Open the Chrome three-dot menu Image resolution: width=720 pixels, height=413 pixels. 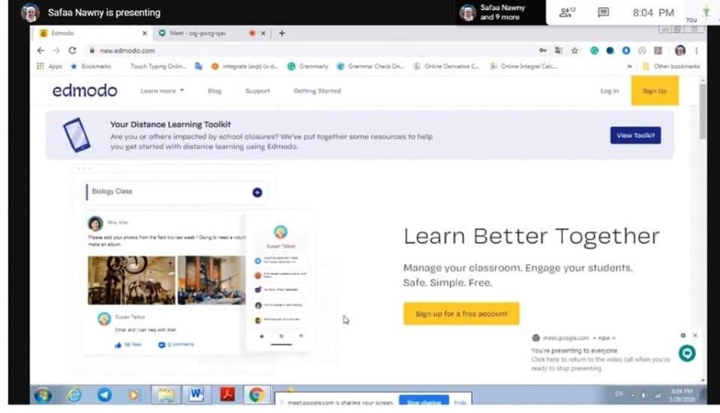pyautogui.click(x=696, y=51)
